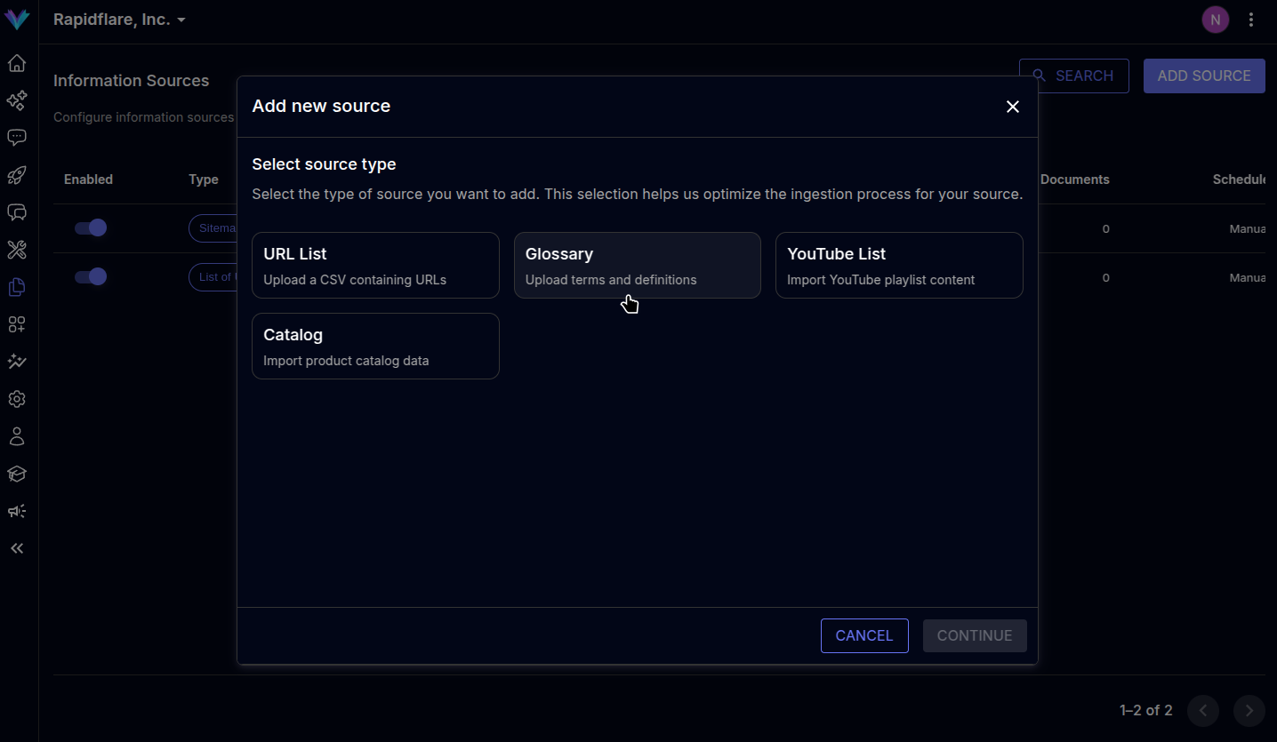Open the chat bubble section in the sidebar
The image size is (1277, 742).
pyautogui.click(x=16, y=137)
